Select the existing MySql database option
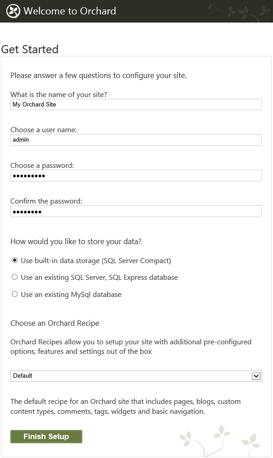Viewport: 273px width, 458px height. [14, 294]
